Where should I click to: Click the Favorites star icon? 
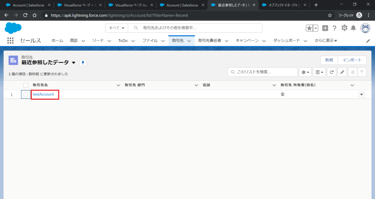pyautogui.click(x=309, y=28)
